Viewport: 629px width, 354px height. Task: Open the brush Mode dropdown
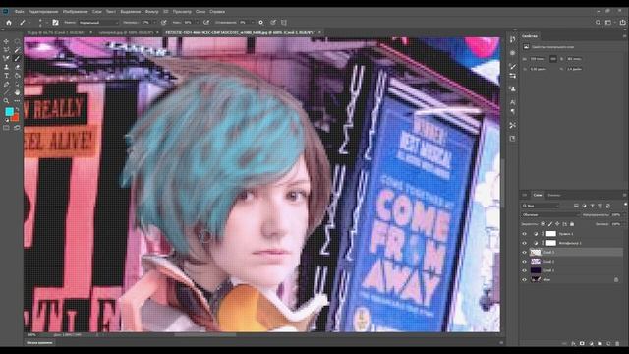coord(98,23)
